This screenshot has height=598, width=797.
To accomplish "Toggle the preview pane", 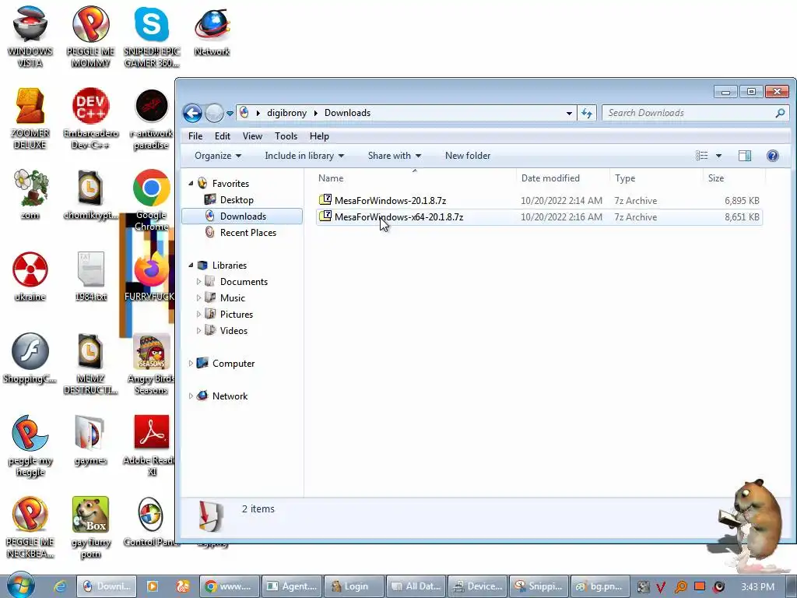I will (x=745, y=156).
